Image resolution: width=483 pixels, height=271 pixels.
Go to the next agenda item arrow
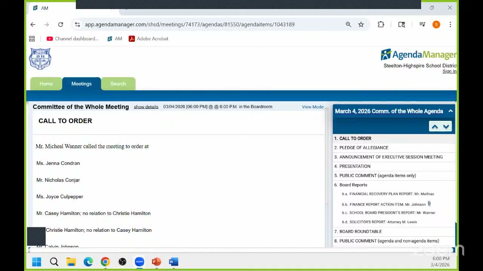click(x=446, y=126)
